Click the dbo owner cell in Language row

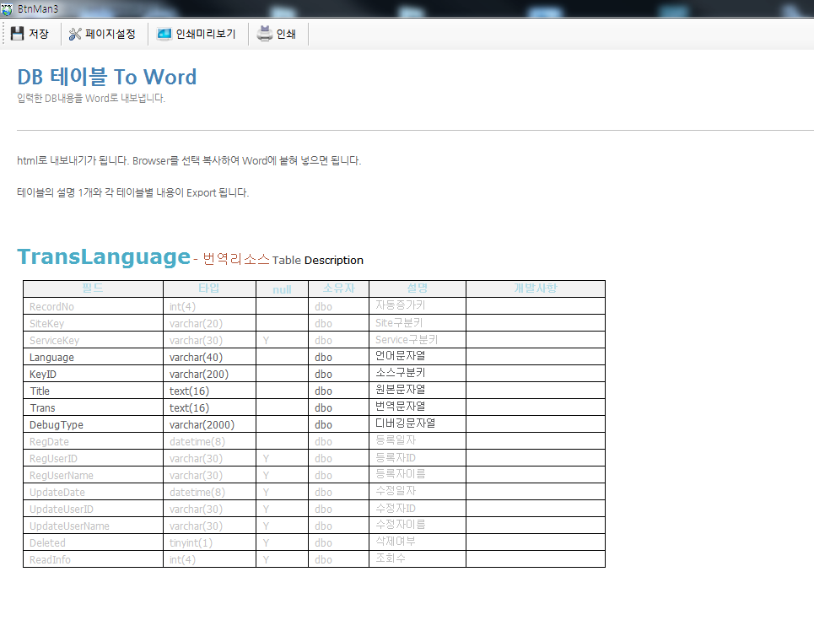338,357
